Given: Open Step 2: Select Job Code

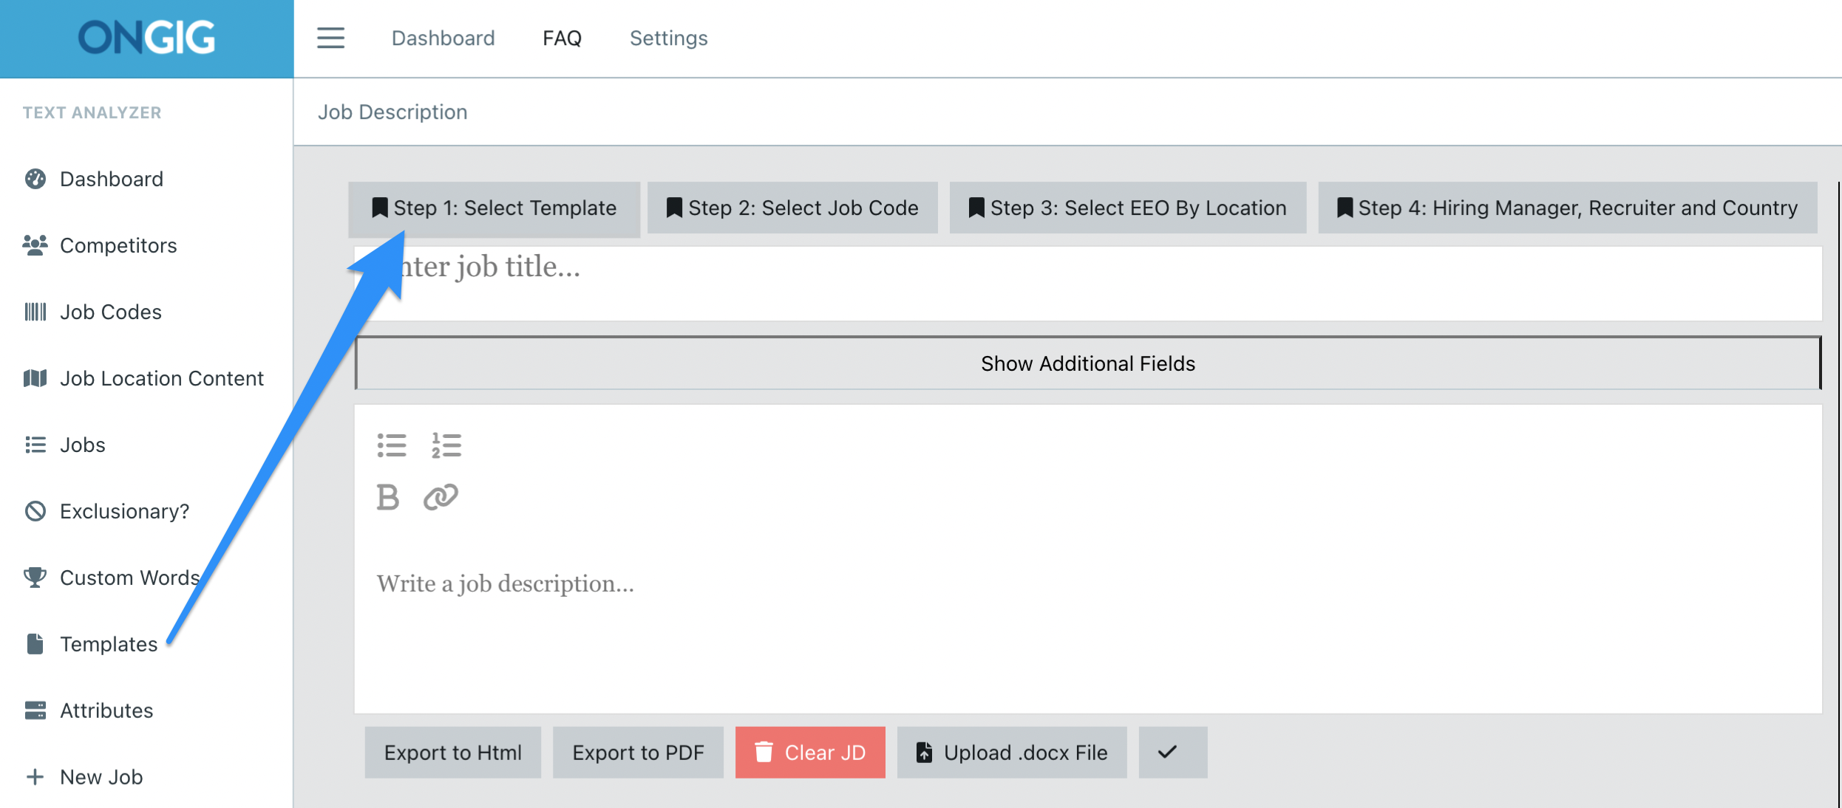Looking at the screenshot, I should 792,208.
